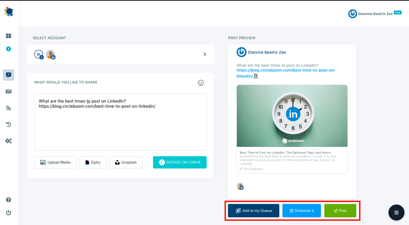This screenshot has width=409, height=225.
Task: Log out using the power icon
Action: click(x=9, y=213)
